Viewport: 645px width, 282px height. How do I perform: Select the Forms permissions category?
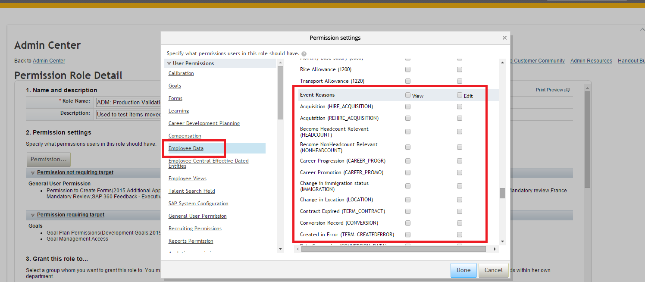point(175,98)
